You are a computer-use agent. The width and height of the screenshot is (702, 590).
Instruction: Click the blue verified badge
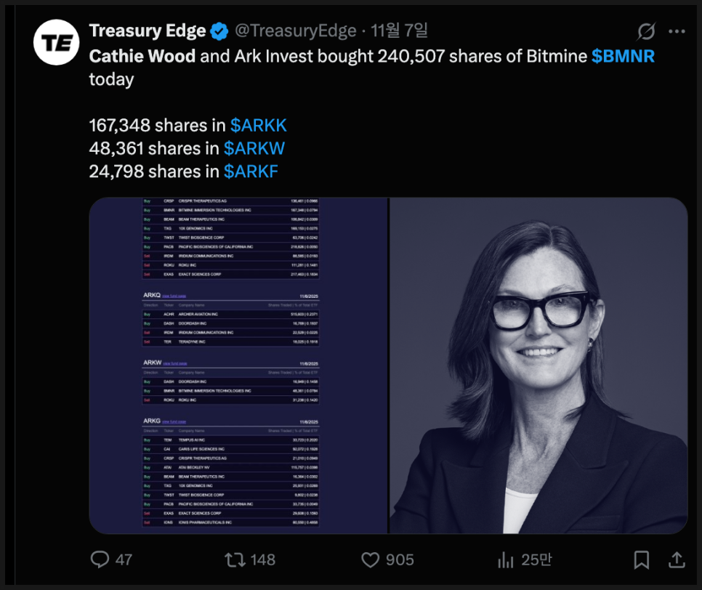[x=220, y=31]
